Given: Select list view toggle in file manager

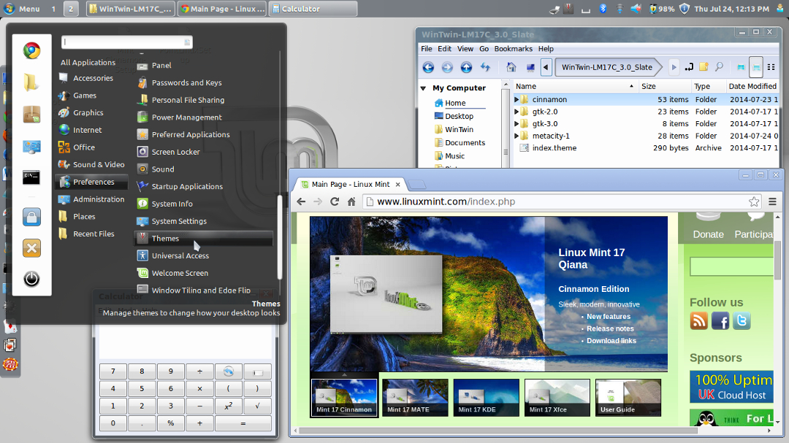Looking at the screenshot, I should 756,67.
